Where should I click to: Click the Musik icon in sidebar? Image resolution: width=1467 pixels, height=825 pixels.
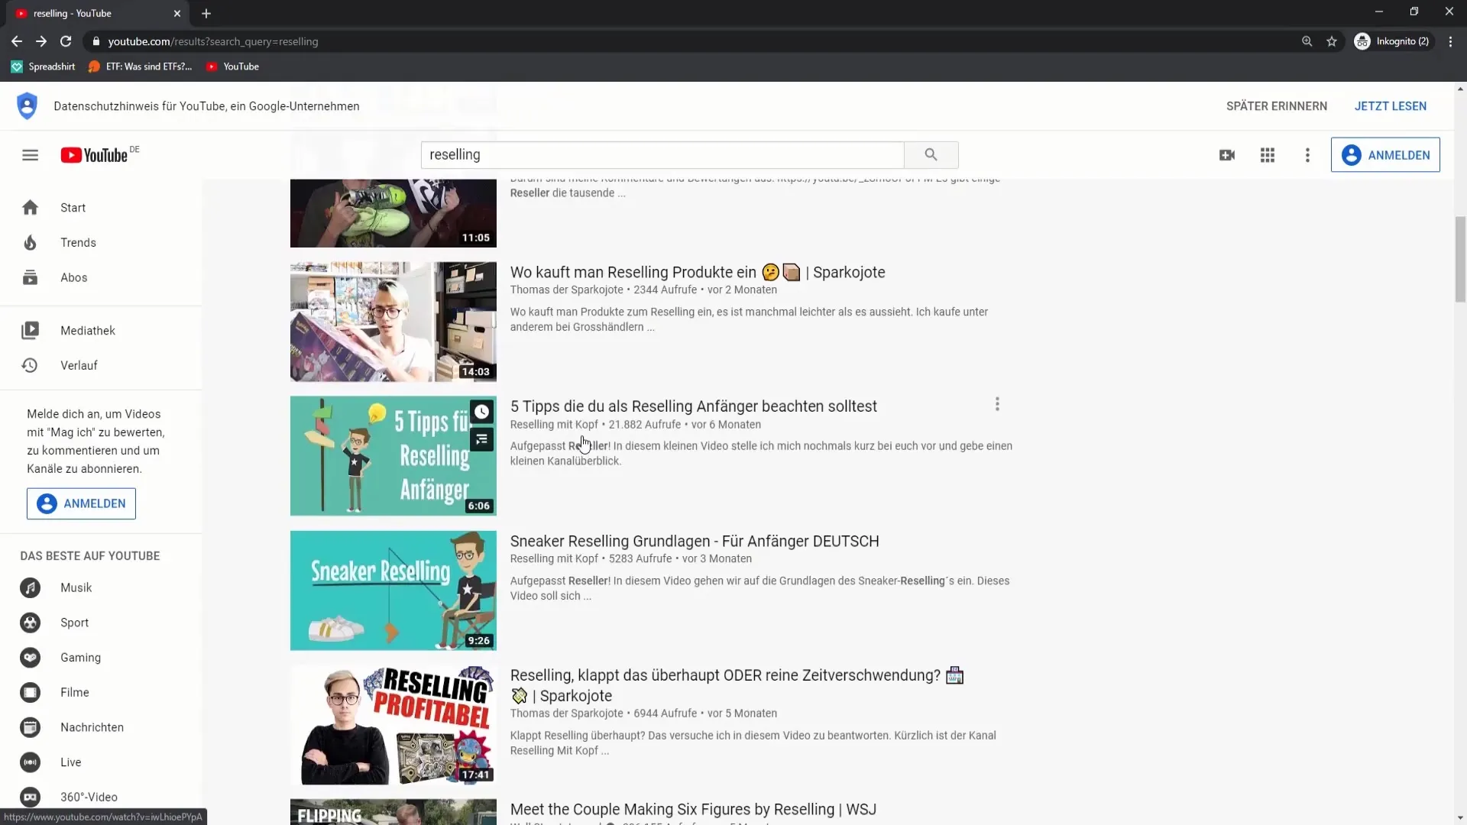30,587
